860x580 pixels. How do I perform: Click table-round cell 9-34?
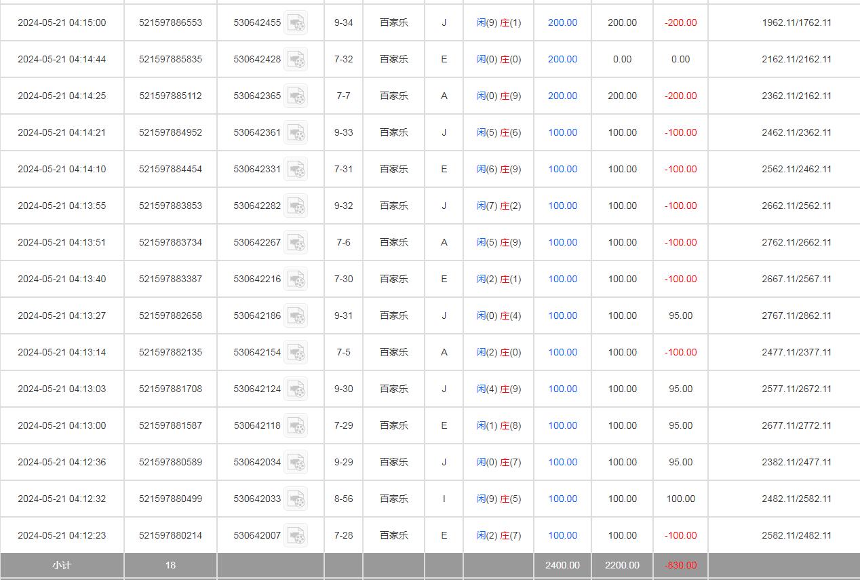click(343, 22)
